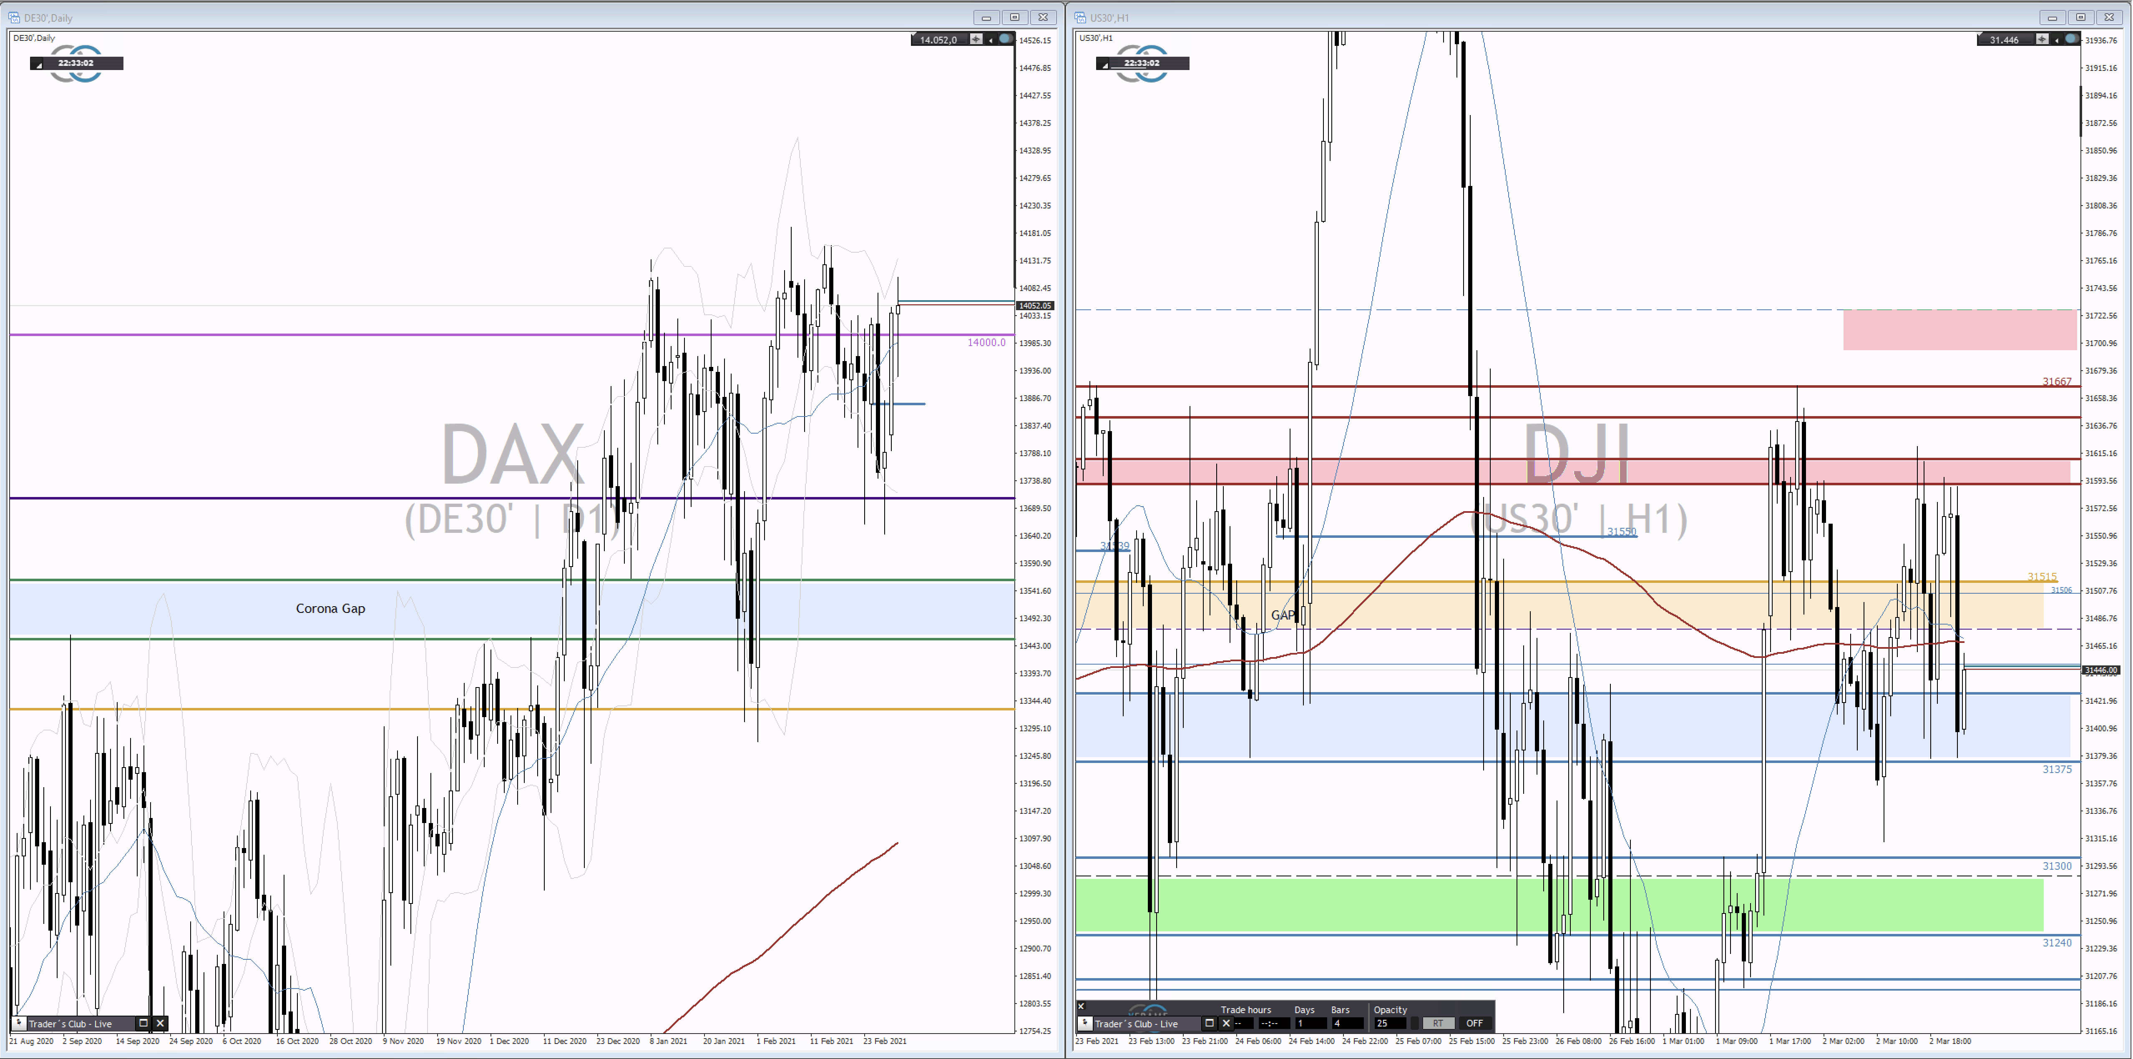Click the 22:33:02 clock widget on DAX chart

click(76, 63)
